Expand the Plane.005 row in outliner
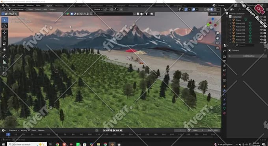Screen dimensions: 268x146 tap(230, 36)
